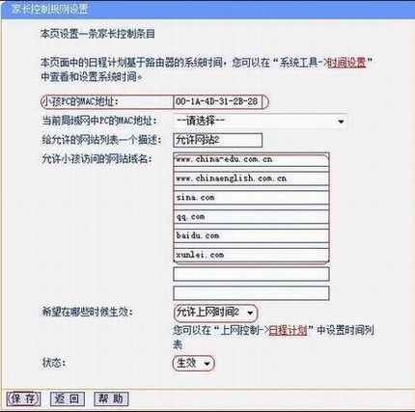Click the last empty domain field

(251, 293)
